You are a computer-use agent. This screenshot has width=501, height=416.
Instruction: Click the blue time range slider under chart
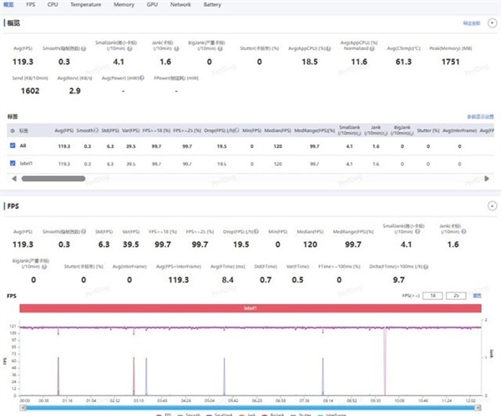250,407
